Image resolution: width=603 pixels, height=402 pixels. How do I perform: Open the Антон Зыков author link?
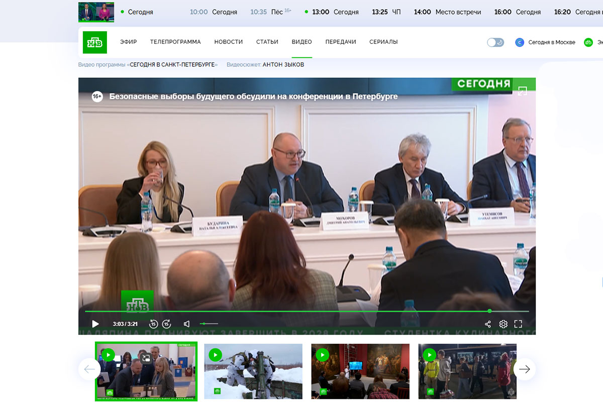coord(283,65)
